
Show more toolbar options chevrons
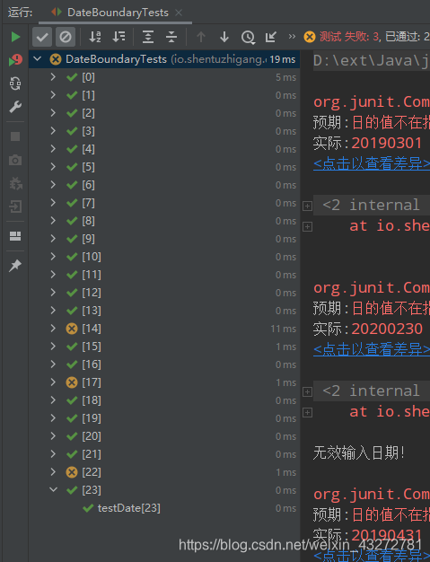pyautogui.click(x=292, y=36)
